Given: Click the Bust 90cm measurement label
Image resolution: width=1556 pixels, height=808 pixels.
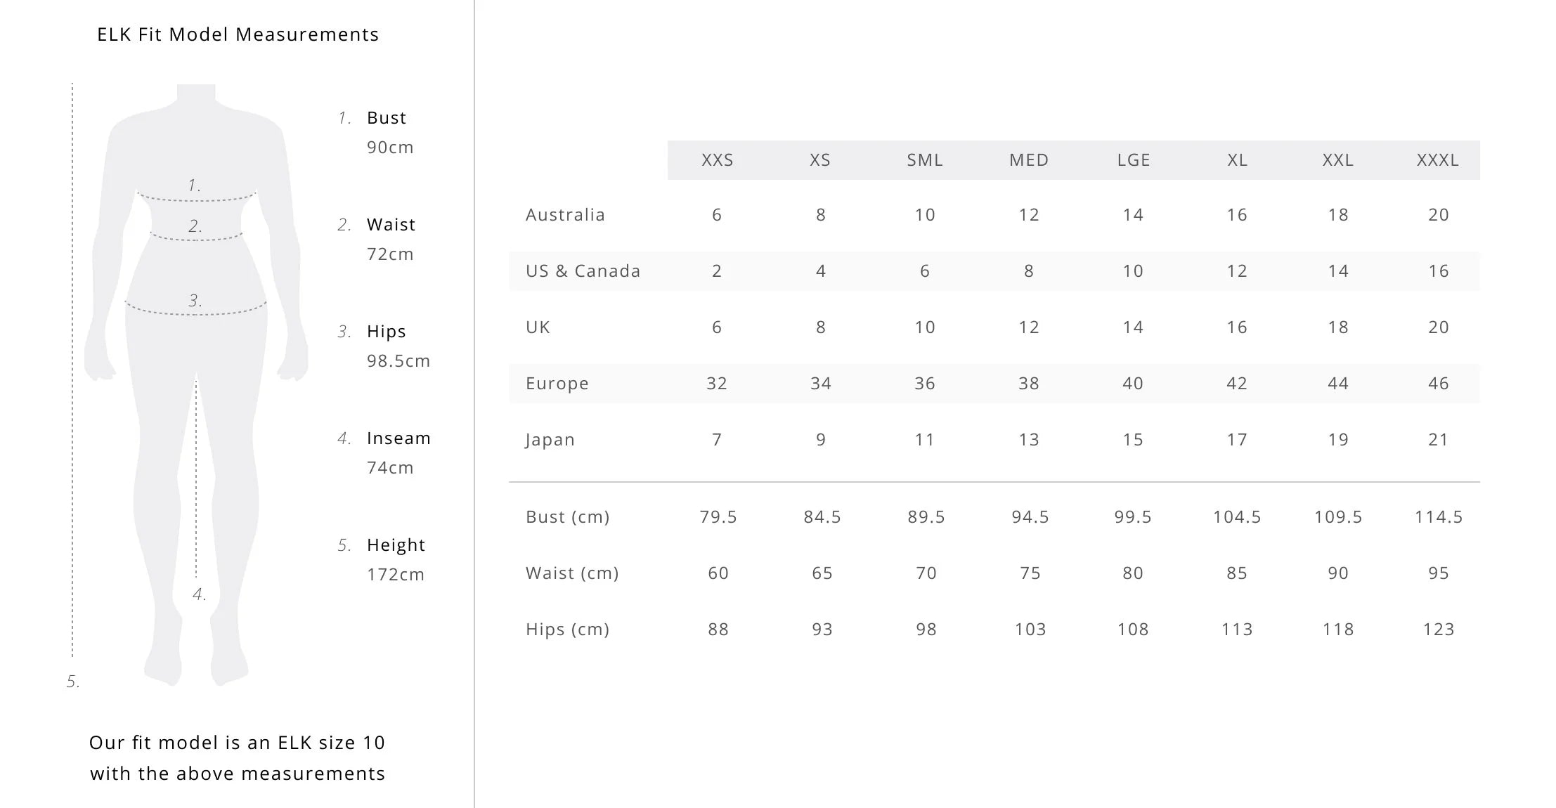Looking at the screenshot, I should point(390,133).
